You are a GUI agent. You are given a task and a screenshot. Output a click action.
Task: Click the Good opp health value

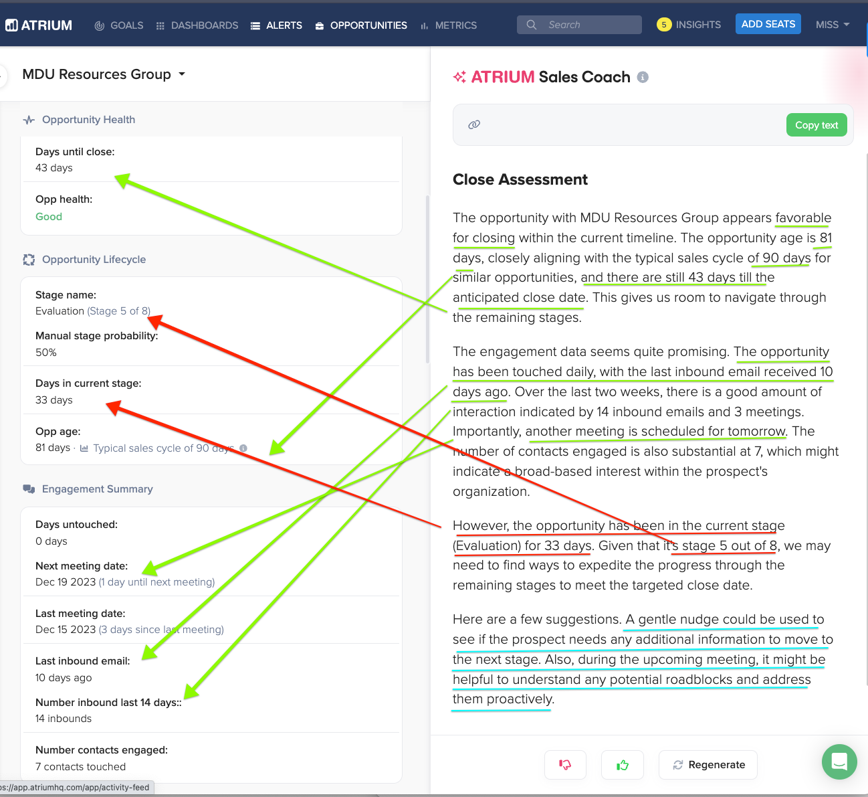tap(49, 217)
